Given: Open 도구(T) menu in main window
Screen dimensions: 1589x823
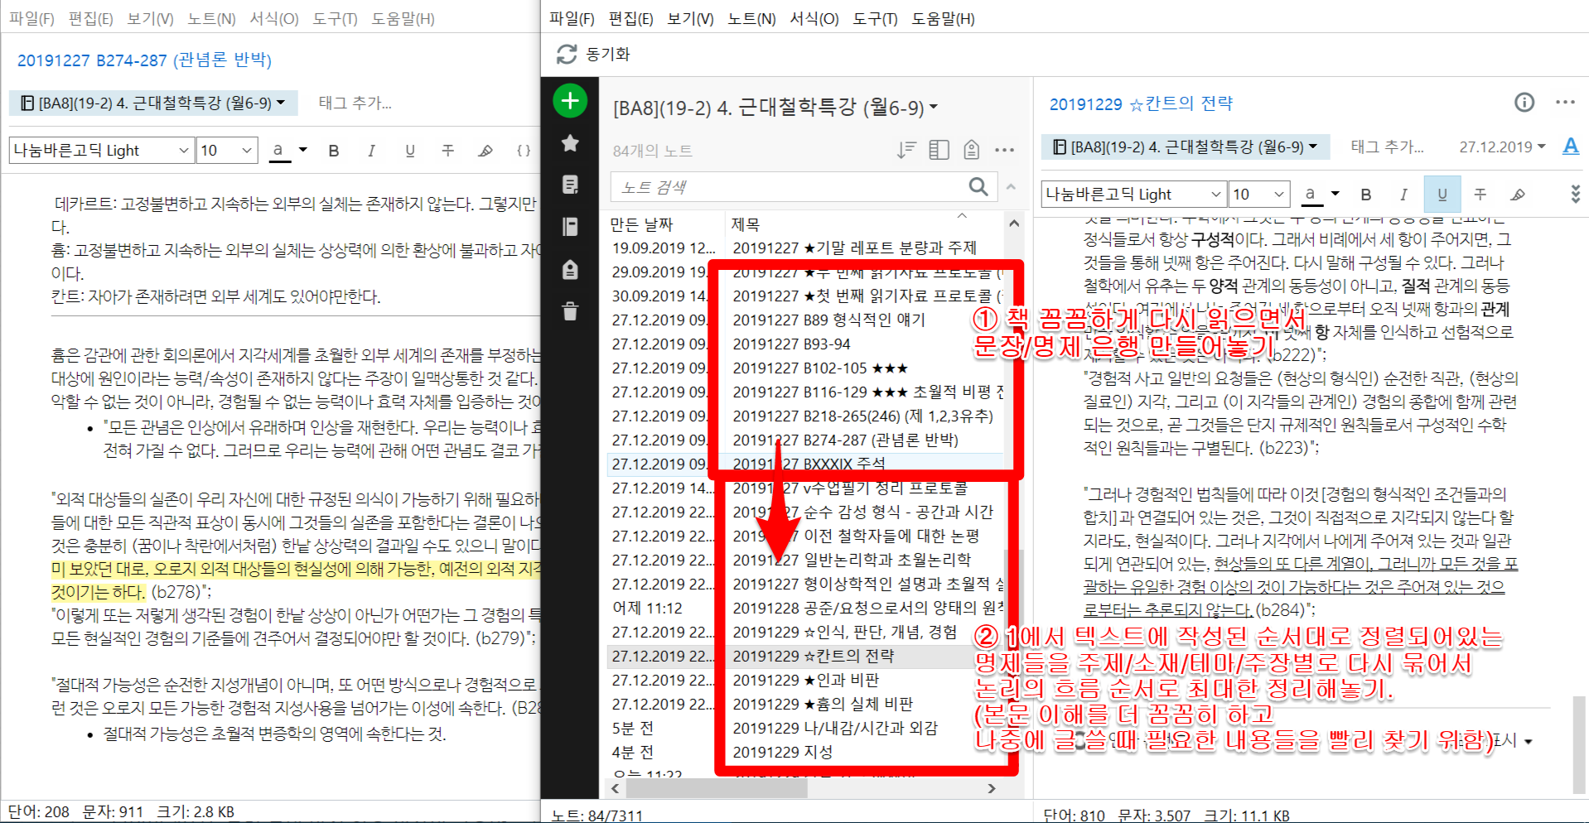Looking at the screenshot, I should (875, 18).
